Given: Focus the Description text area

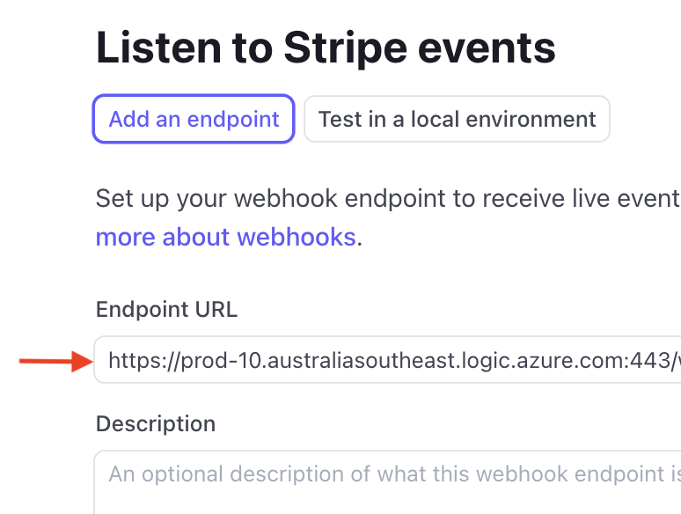Looking at the screenshot, I should pyautogui.click(x=387, y=482).
